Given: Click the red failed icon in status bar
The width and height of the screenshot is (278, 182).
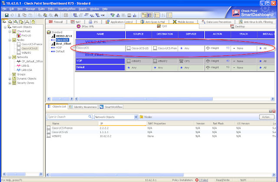Looking at the screenshot, I should point(197,180).
